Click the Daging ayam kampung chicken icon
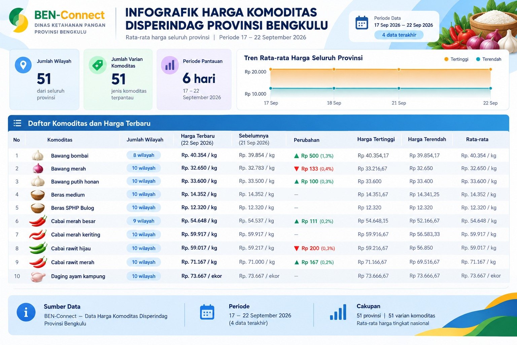The width and height of the screenshot is (517, 345). [38, 276]
